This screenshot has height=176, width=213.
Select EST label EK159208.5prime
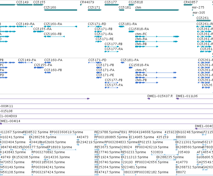point(26,157)
